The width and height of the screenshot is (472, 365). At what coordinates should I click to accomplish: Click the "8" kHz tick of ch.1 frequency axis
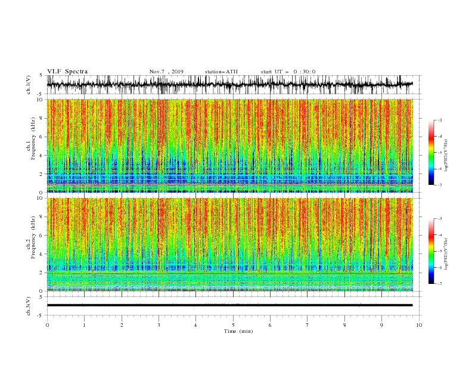click(x=41, y=118)
